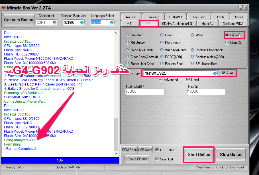Select the ROOT(ADB) radio option

pyautogui.click(x=171, y=57)
